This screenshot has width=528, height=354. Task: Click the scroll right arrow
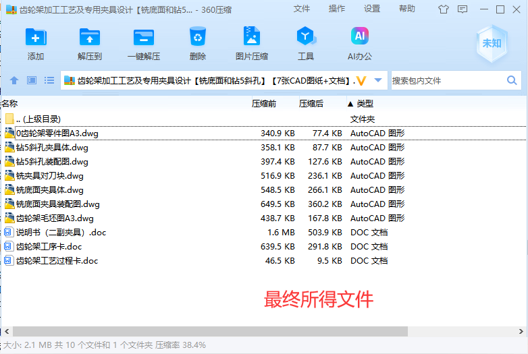click(x=521, y=331)
